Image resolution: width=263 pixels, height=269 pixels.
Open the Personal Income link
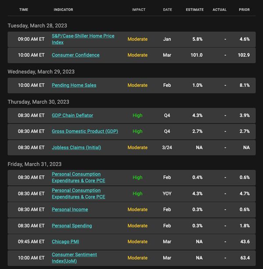tap(70, 209)
